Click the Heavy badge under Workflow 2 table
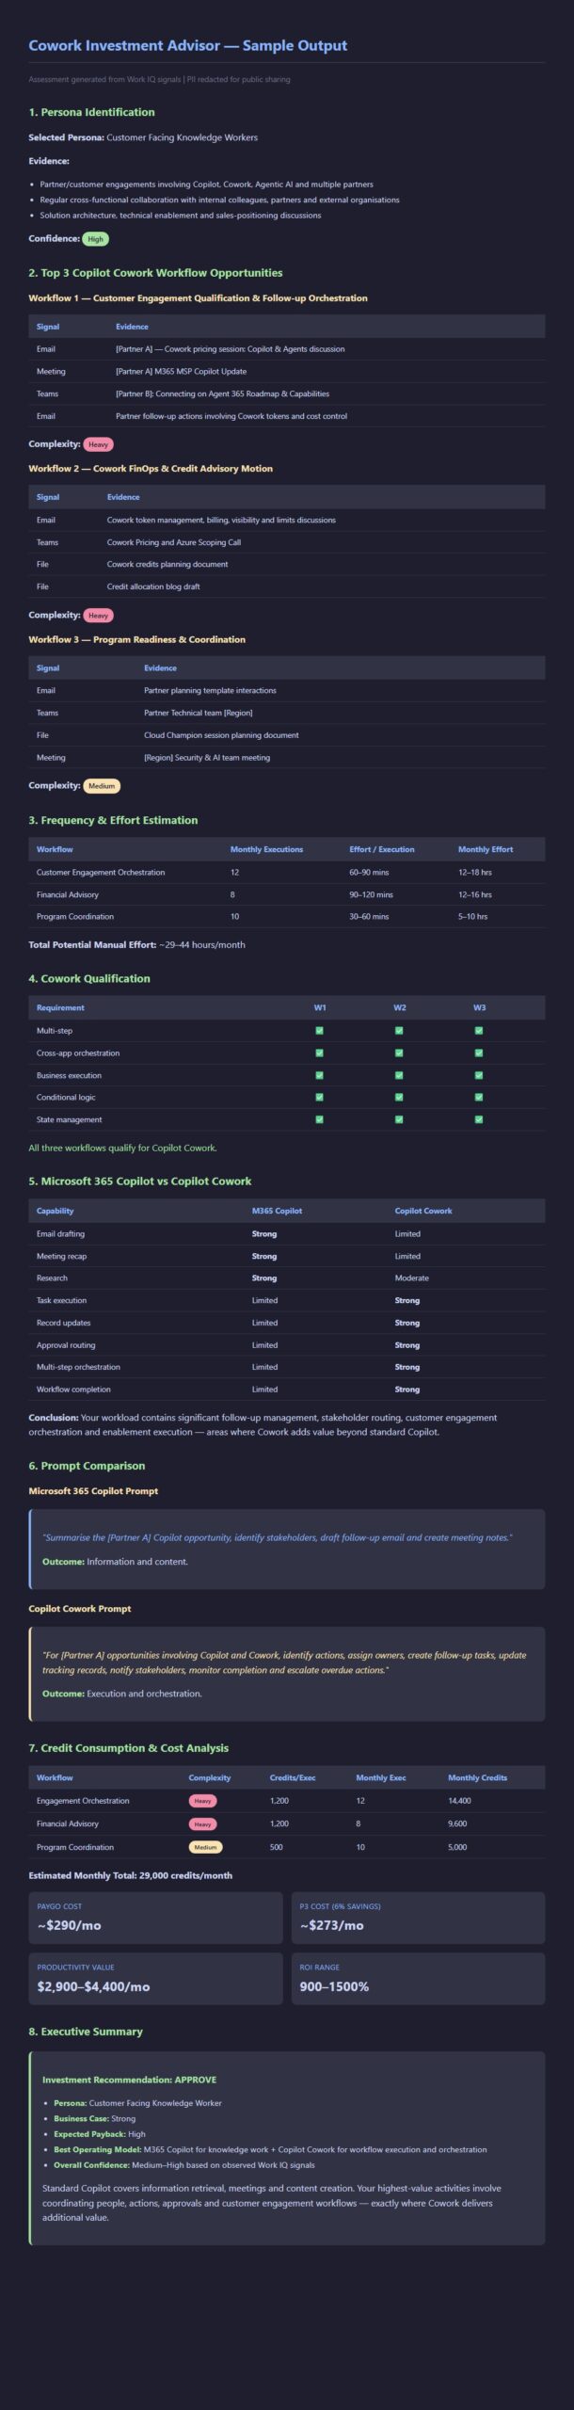 coord(98,616)
